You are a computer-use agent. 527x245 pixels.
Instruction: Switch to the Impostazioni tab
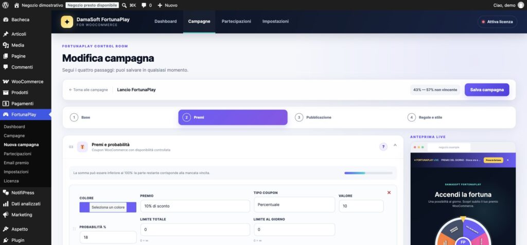[x=276, y=22]
